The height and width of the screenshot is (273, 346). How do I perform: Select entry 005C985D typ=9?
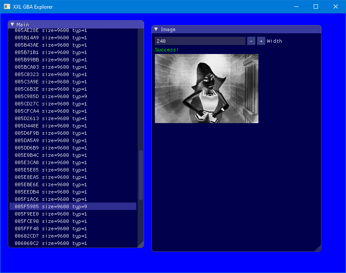[73, 96]
